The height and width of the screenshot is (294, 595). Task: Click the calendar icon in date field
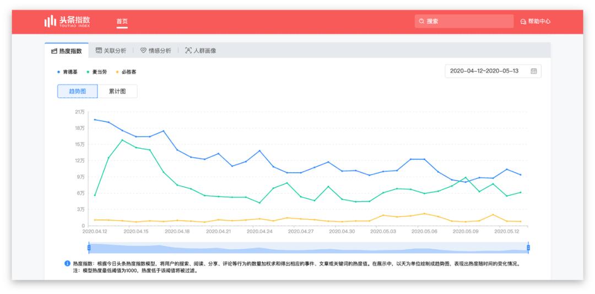[x=533, y=71]
